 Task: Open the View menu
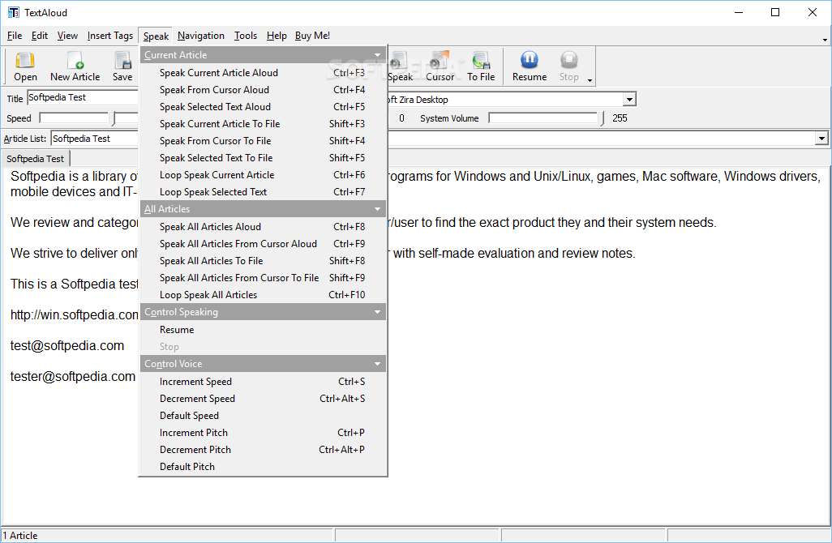tap(67, 36)
